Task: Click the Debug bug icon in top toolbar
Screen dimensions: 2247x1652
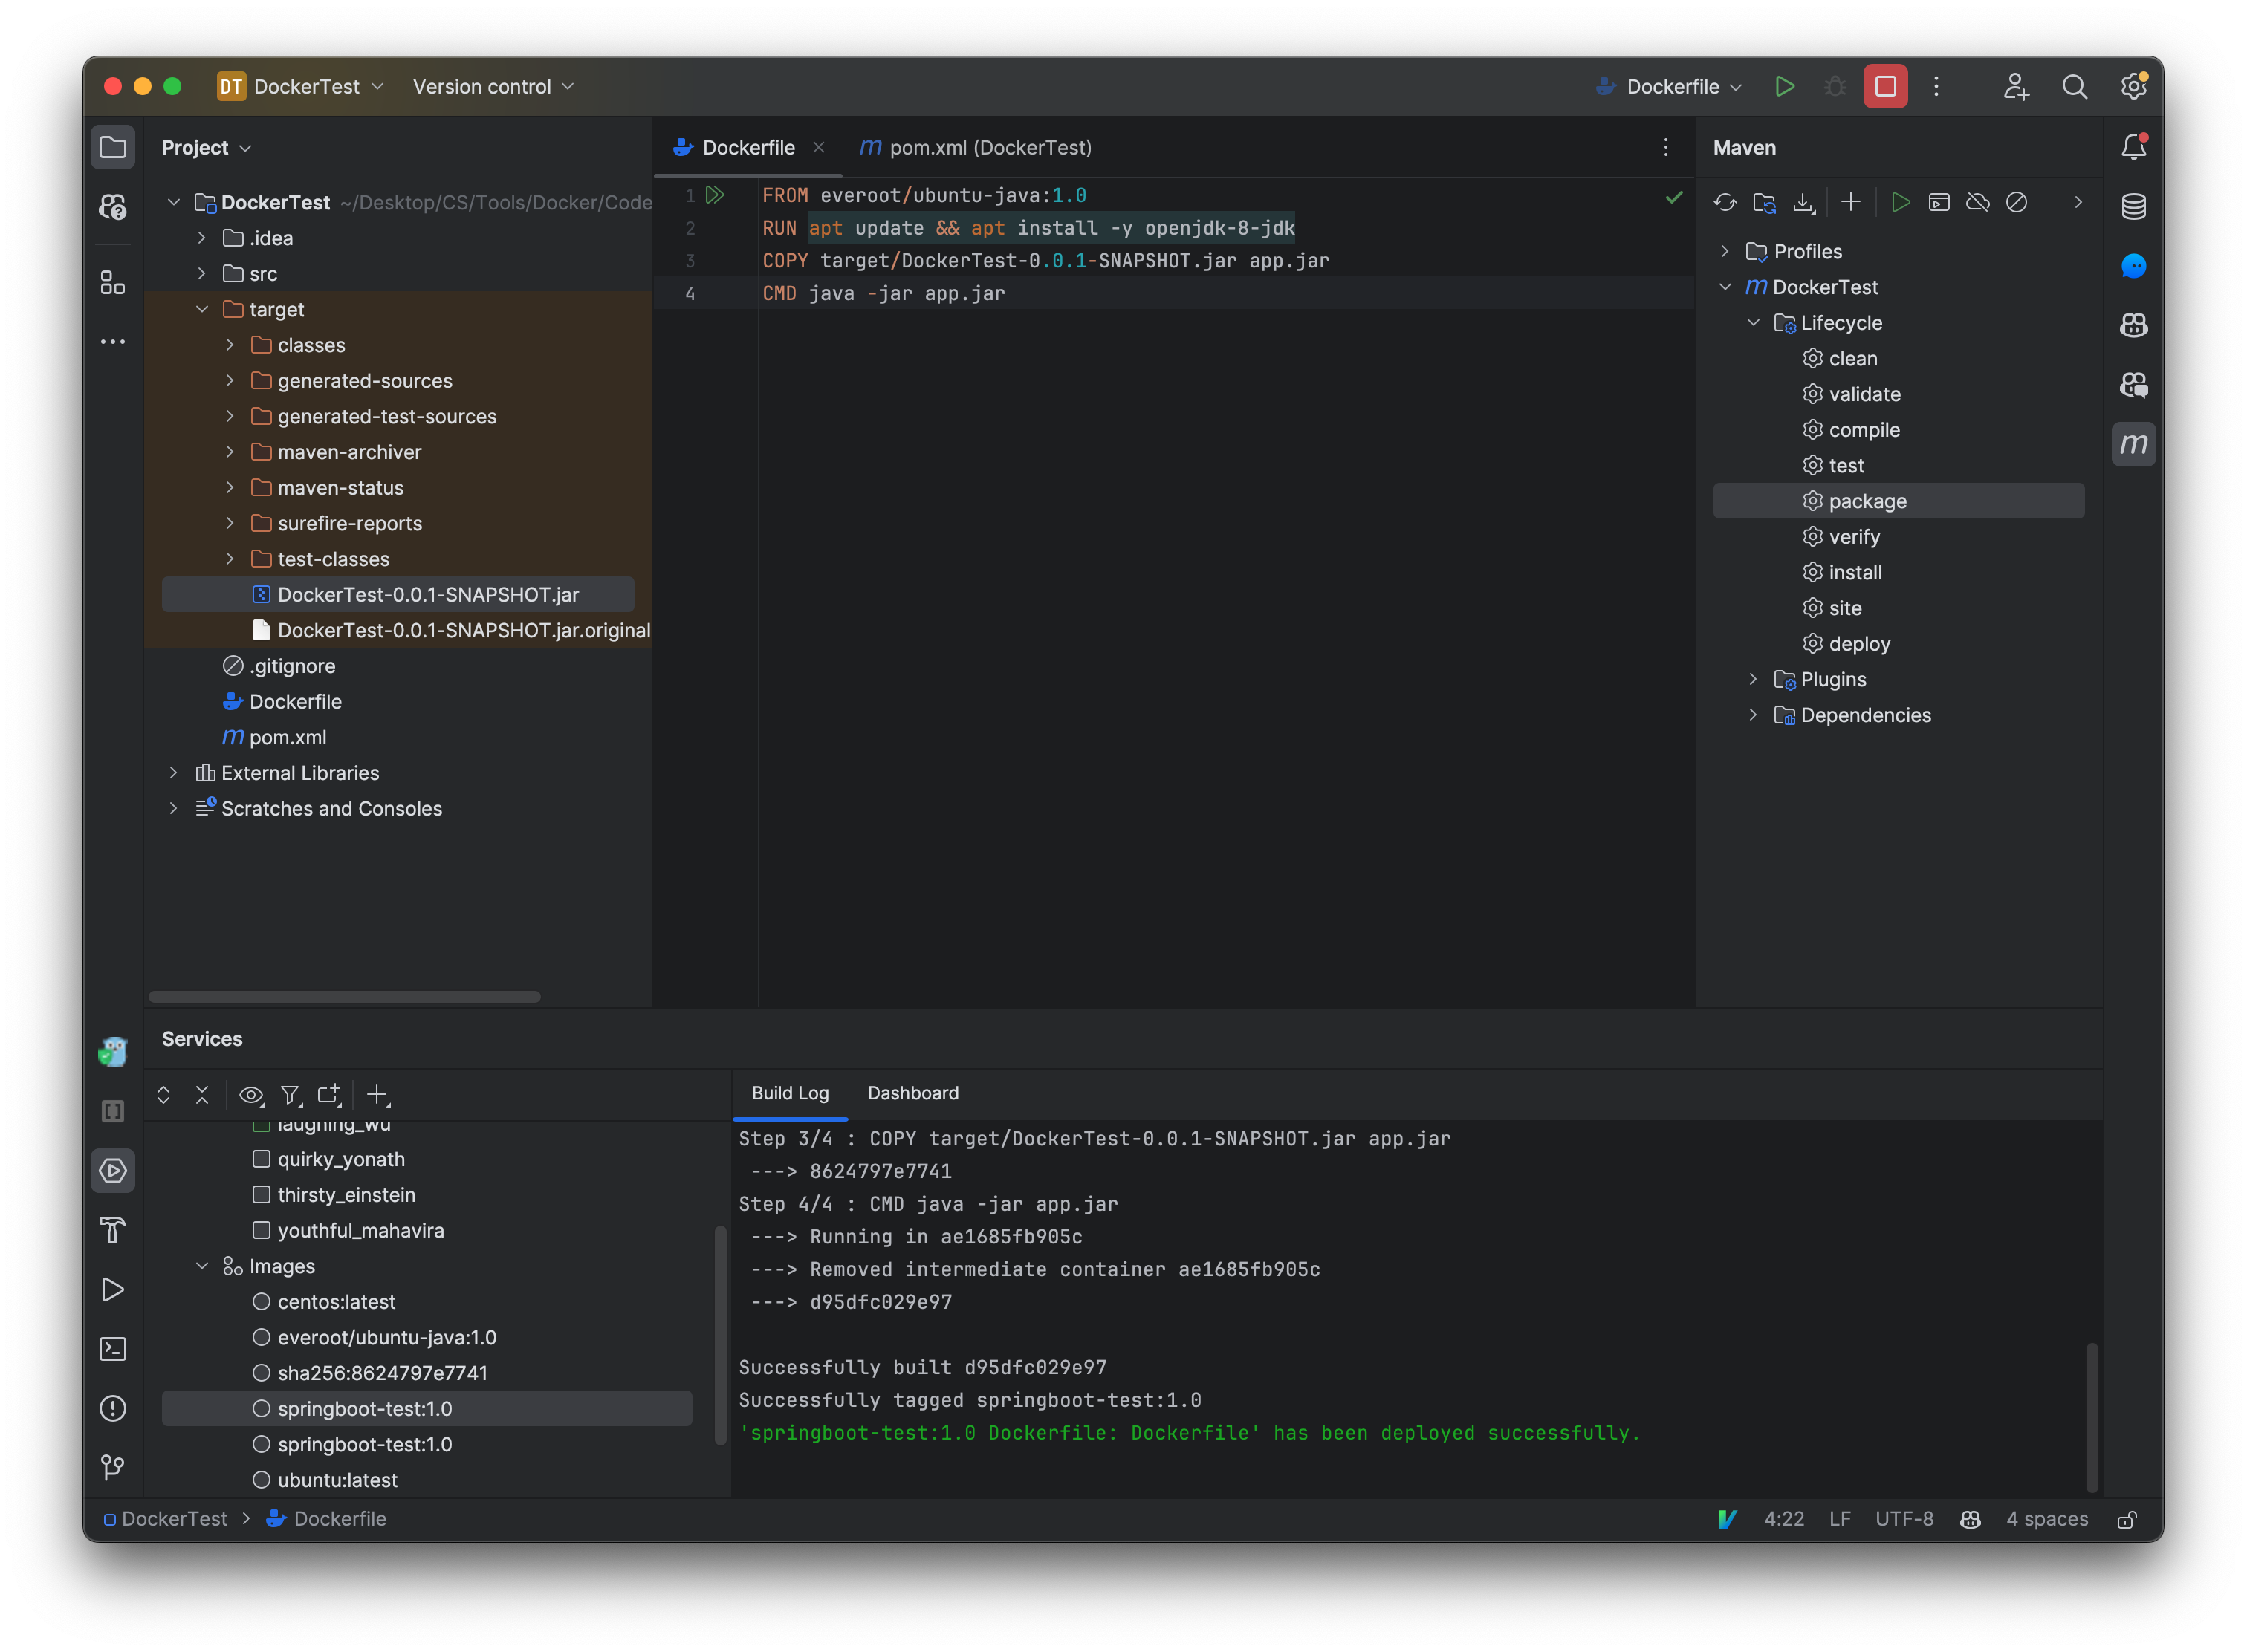Action: [1835, 87]
